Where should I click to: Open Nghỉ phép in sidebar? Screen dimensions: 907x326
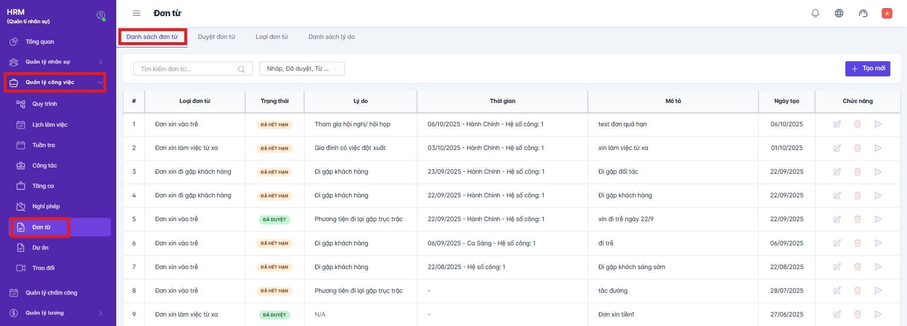coord(46,206)
